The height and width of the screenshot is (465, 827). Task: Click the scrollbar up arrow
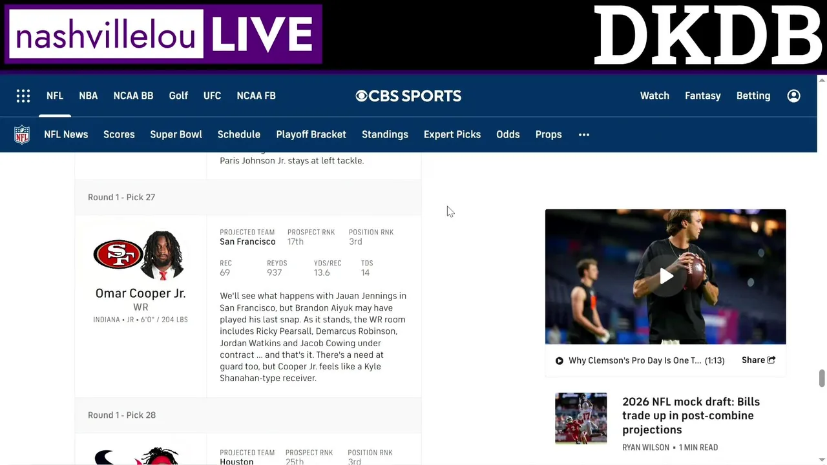pos(822,80)
